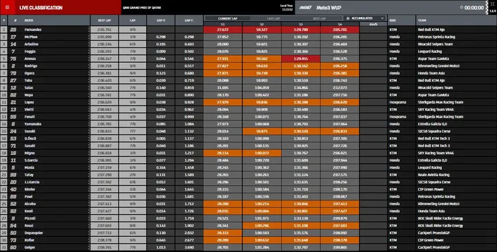
Task: Click Kofler's orange S4 time 2:08.378
Action: point(340,240)
